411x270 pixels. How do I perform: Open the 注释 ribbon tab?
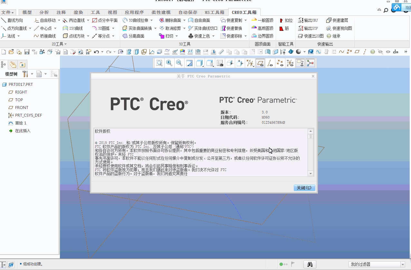click(x=61, y=13)
